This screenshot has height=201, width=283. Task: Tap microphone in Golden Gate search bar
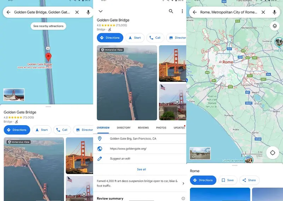[88, 12]
